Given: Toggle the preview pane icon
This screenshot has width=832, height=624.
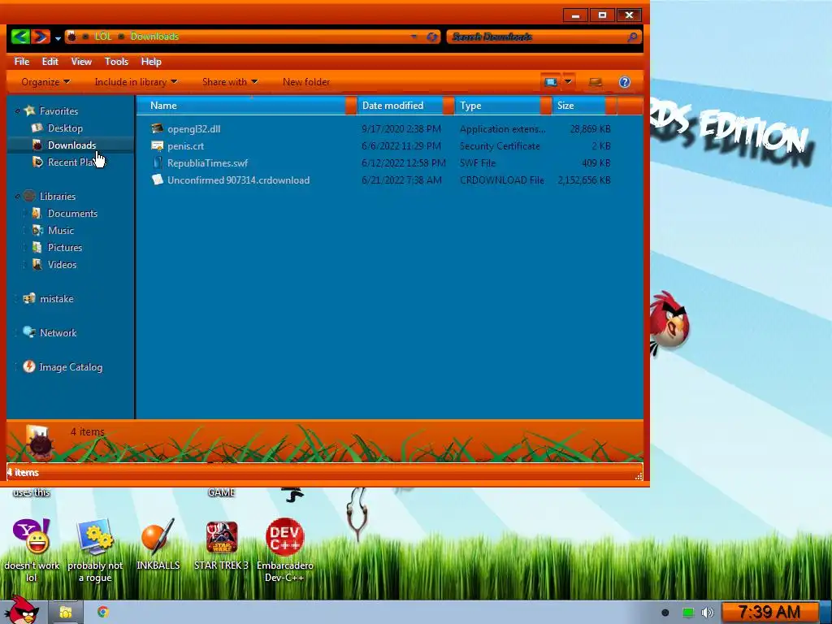Looking at the screenshot, I should (x=596, y=82).
